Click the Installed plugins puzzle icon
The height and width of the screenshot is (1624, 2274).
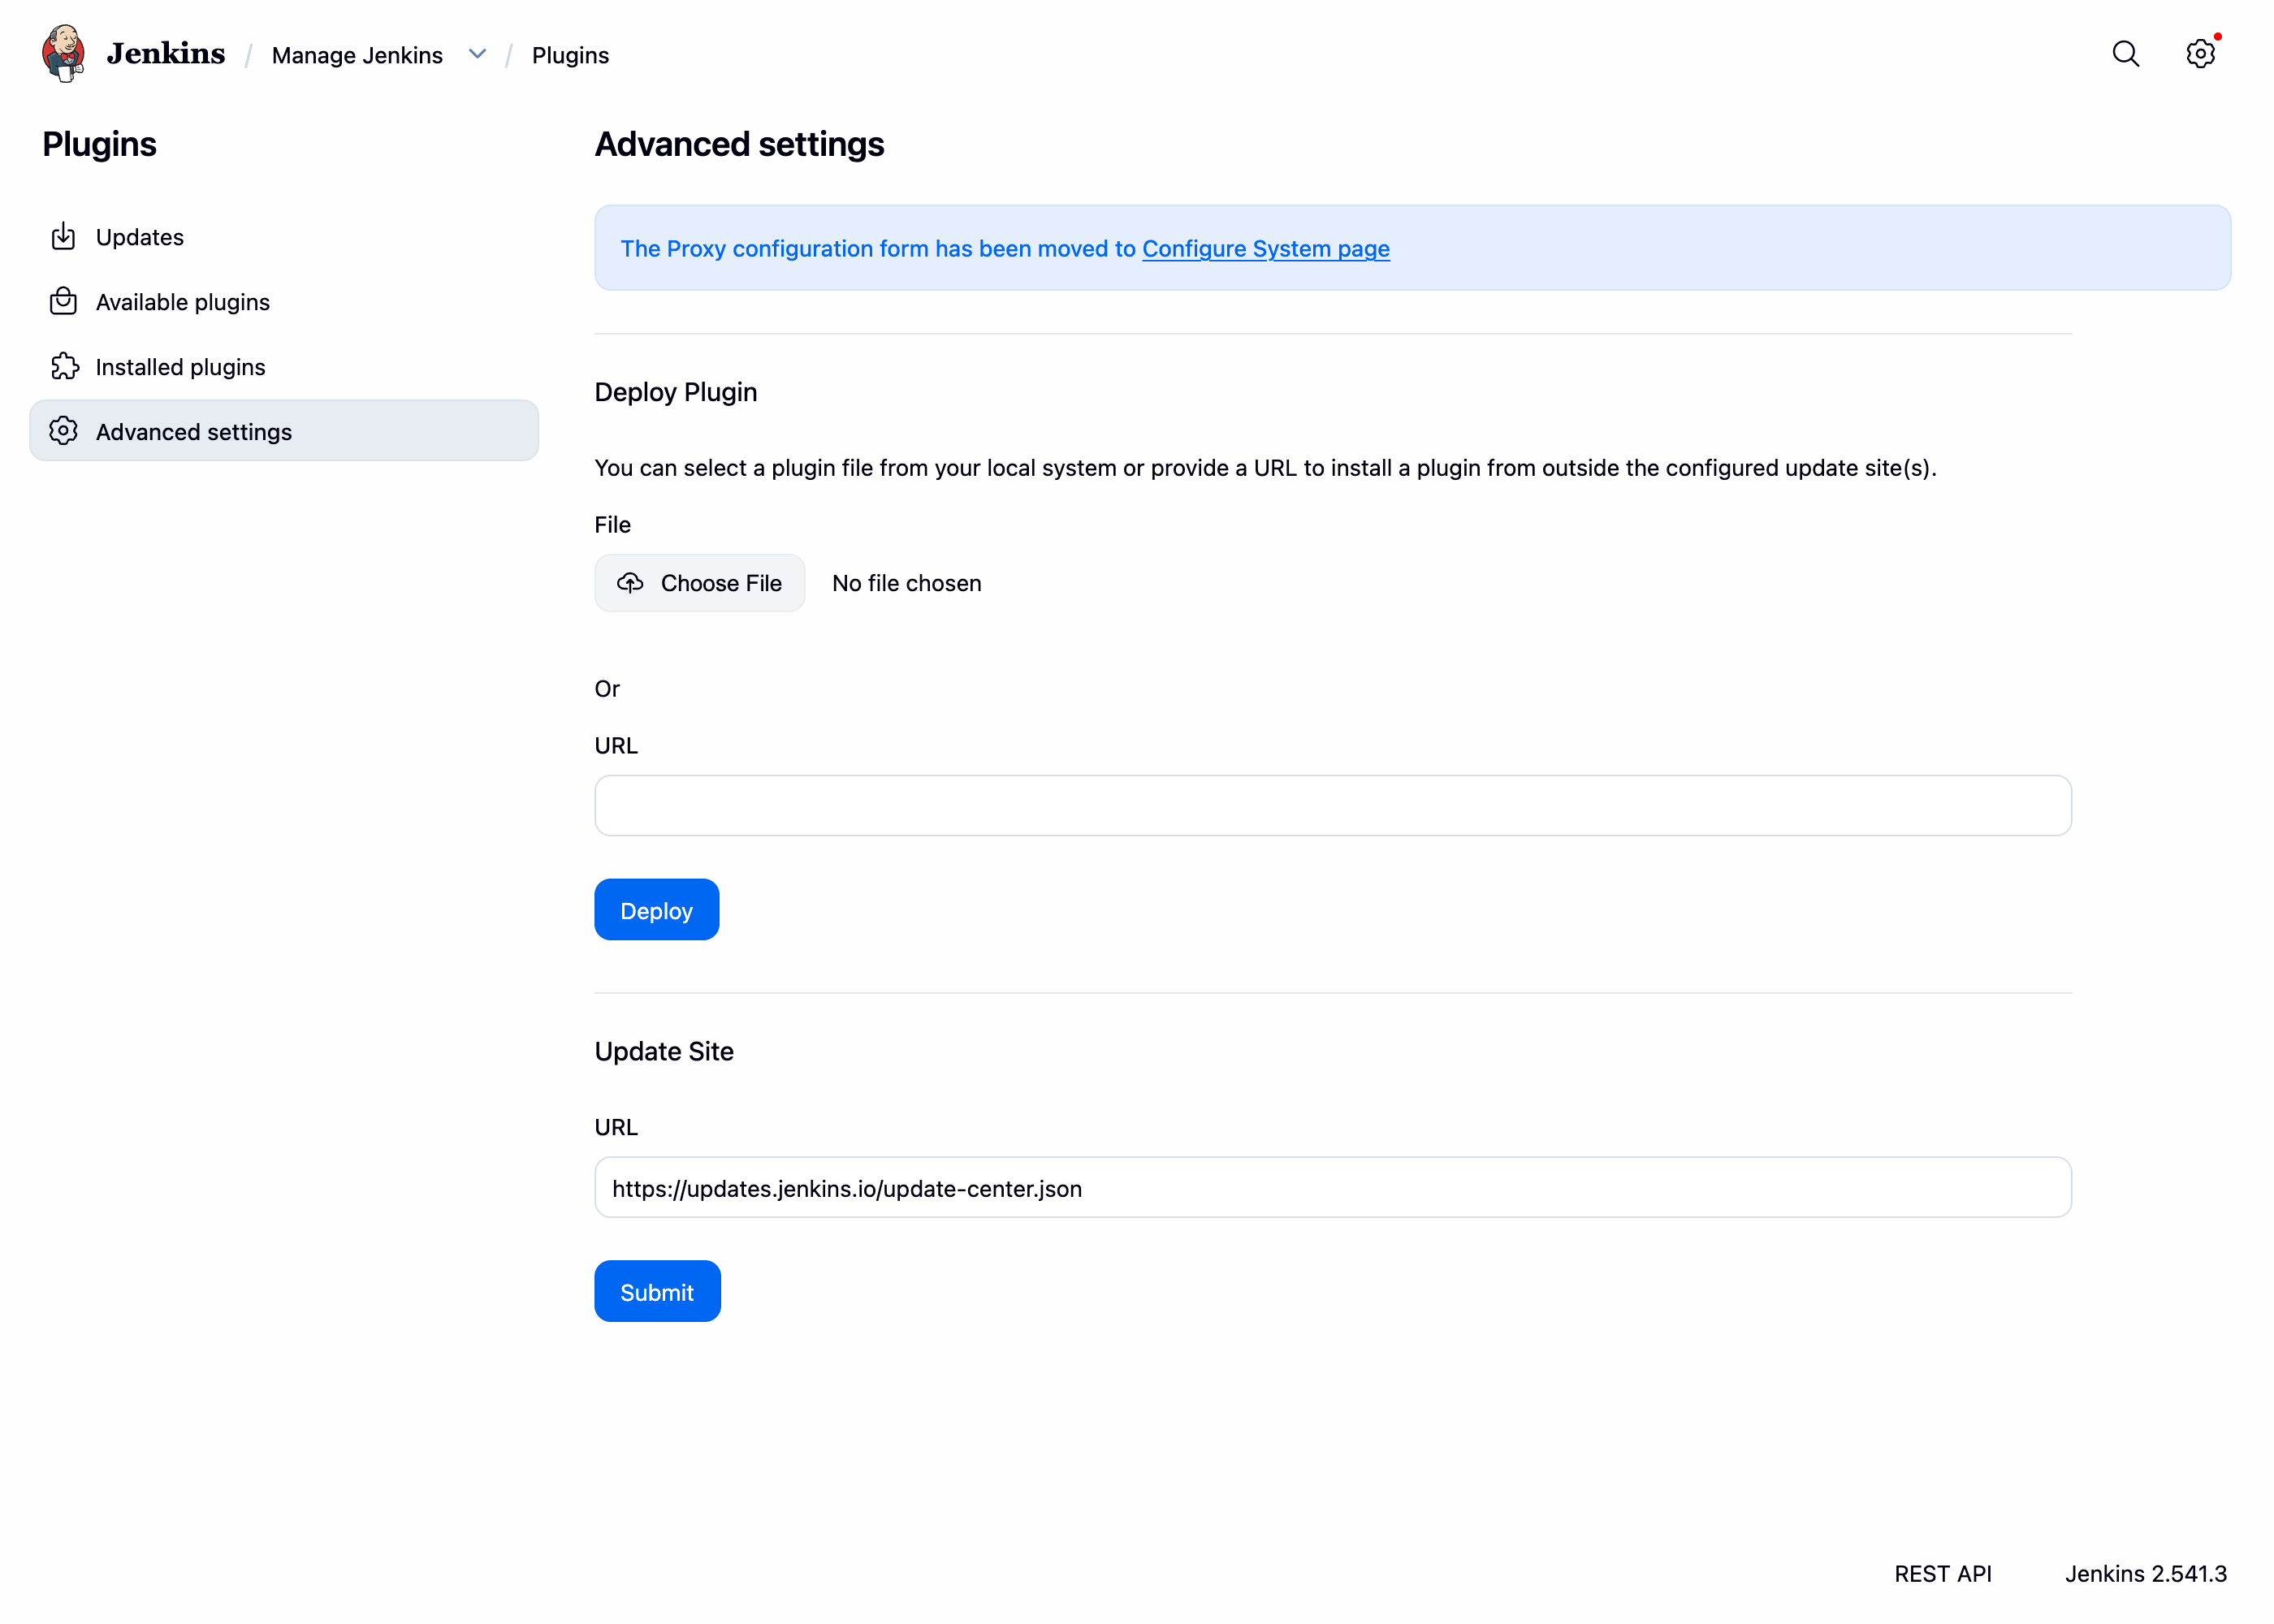pyautogui.click(x=64, y=366)
